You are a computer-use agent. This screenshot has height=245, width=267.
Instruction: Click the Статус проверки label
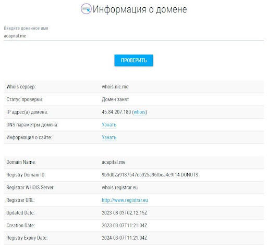[x=25, y=99]
